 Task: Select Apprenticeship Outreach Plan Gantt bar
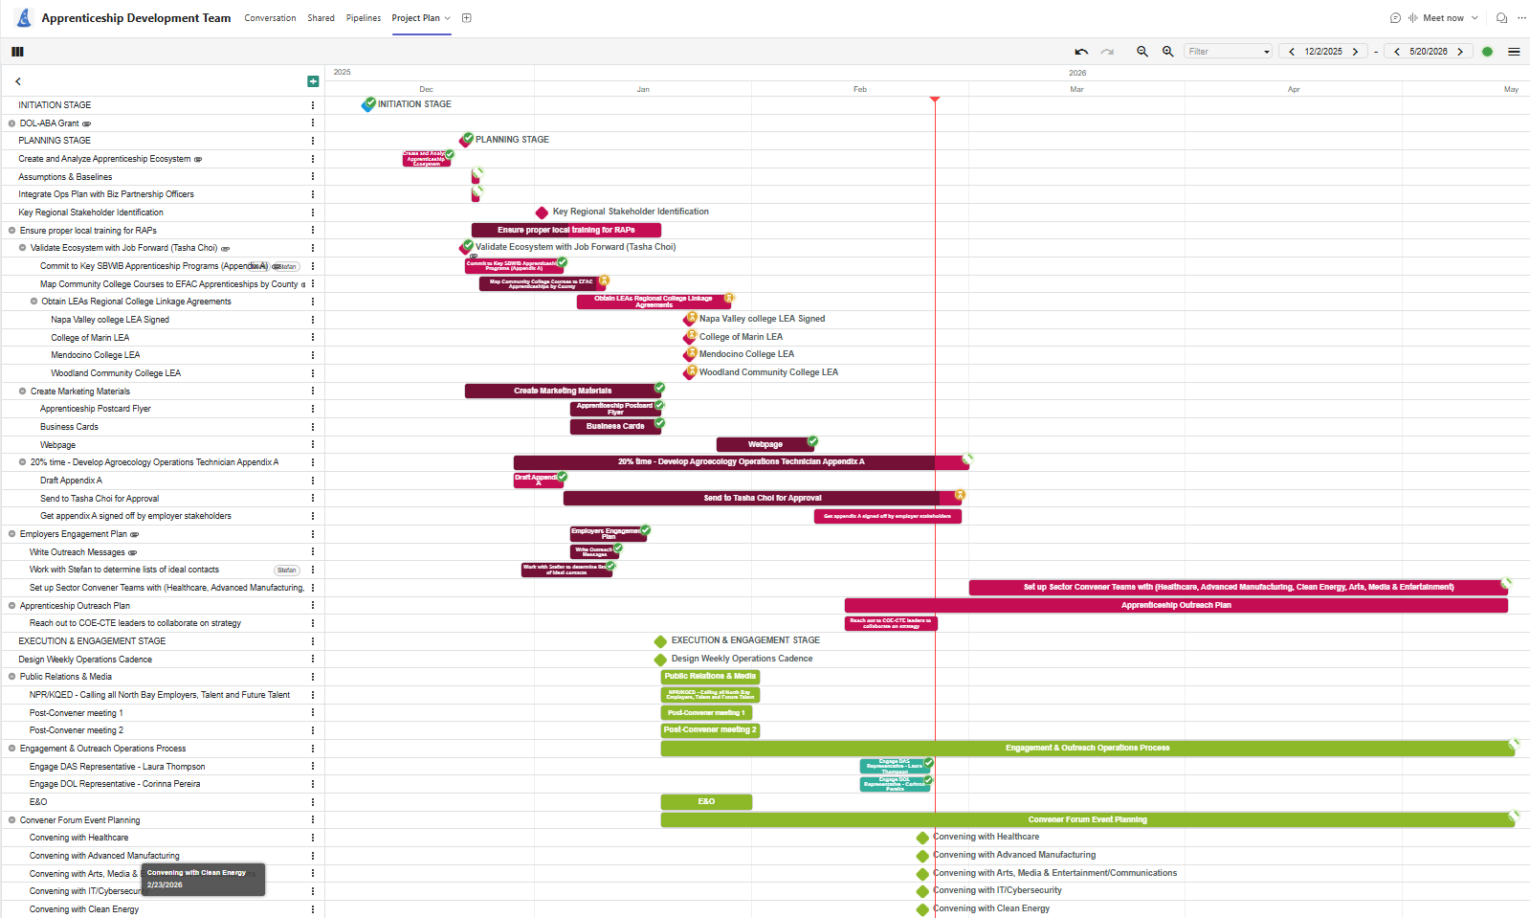click(x=1176, y=605)
